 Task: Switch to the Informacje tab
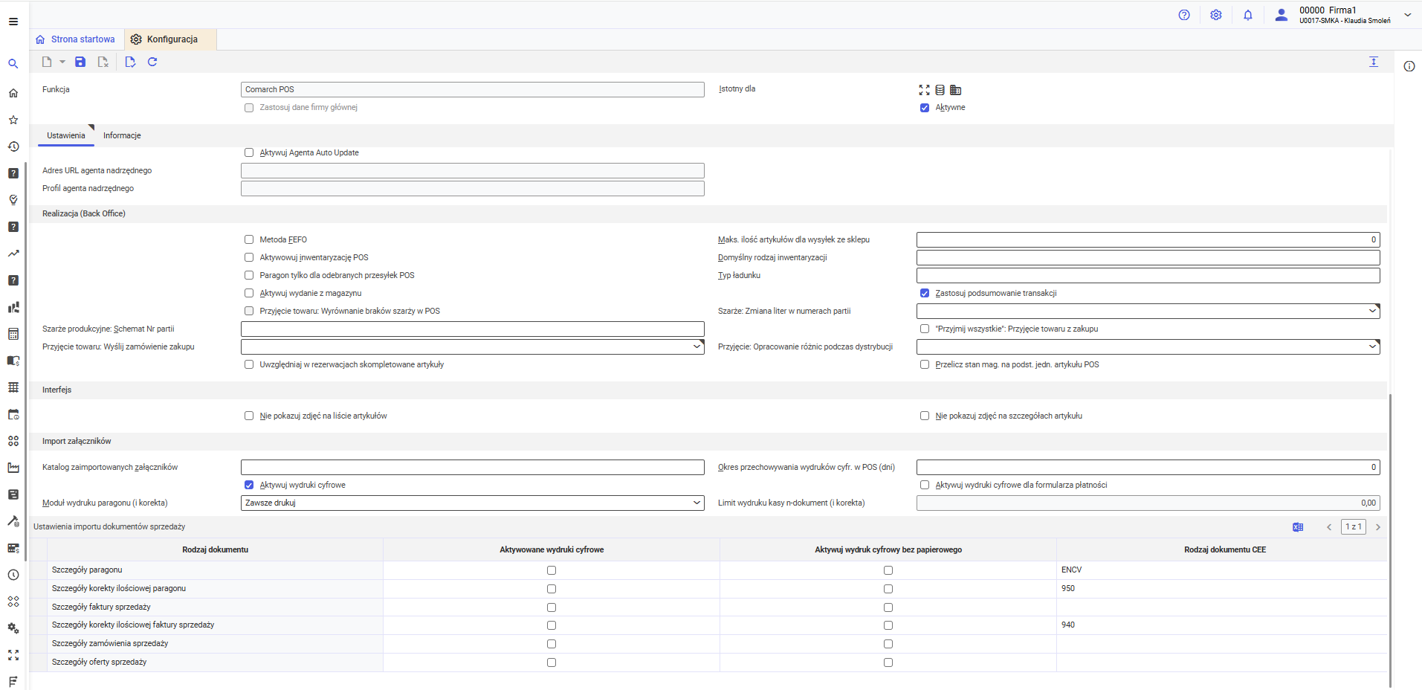tap(122, 135)
